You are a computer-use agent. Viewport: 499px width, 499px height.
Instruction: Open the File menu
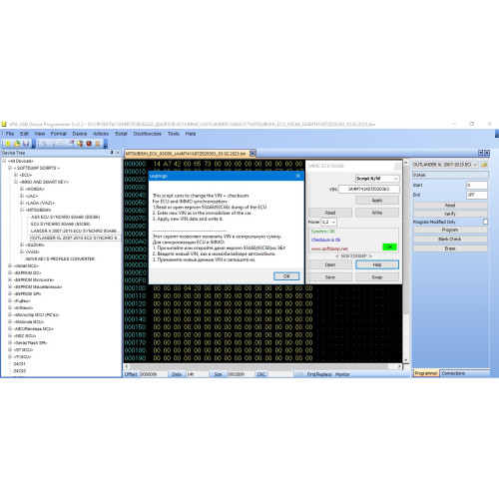pos(10,134)
